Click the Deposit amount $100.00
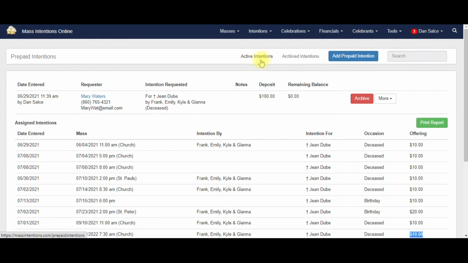 (x=267, y=96)
